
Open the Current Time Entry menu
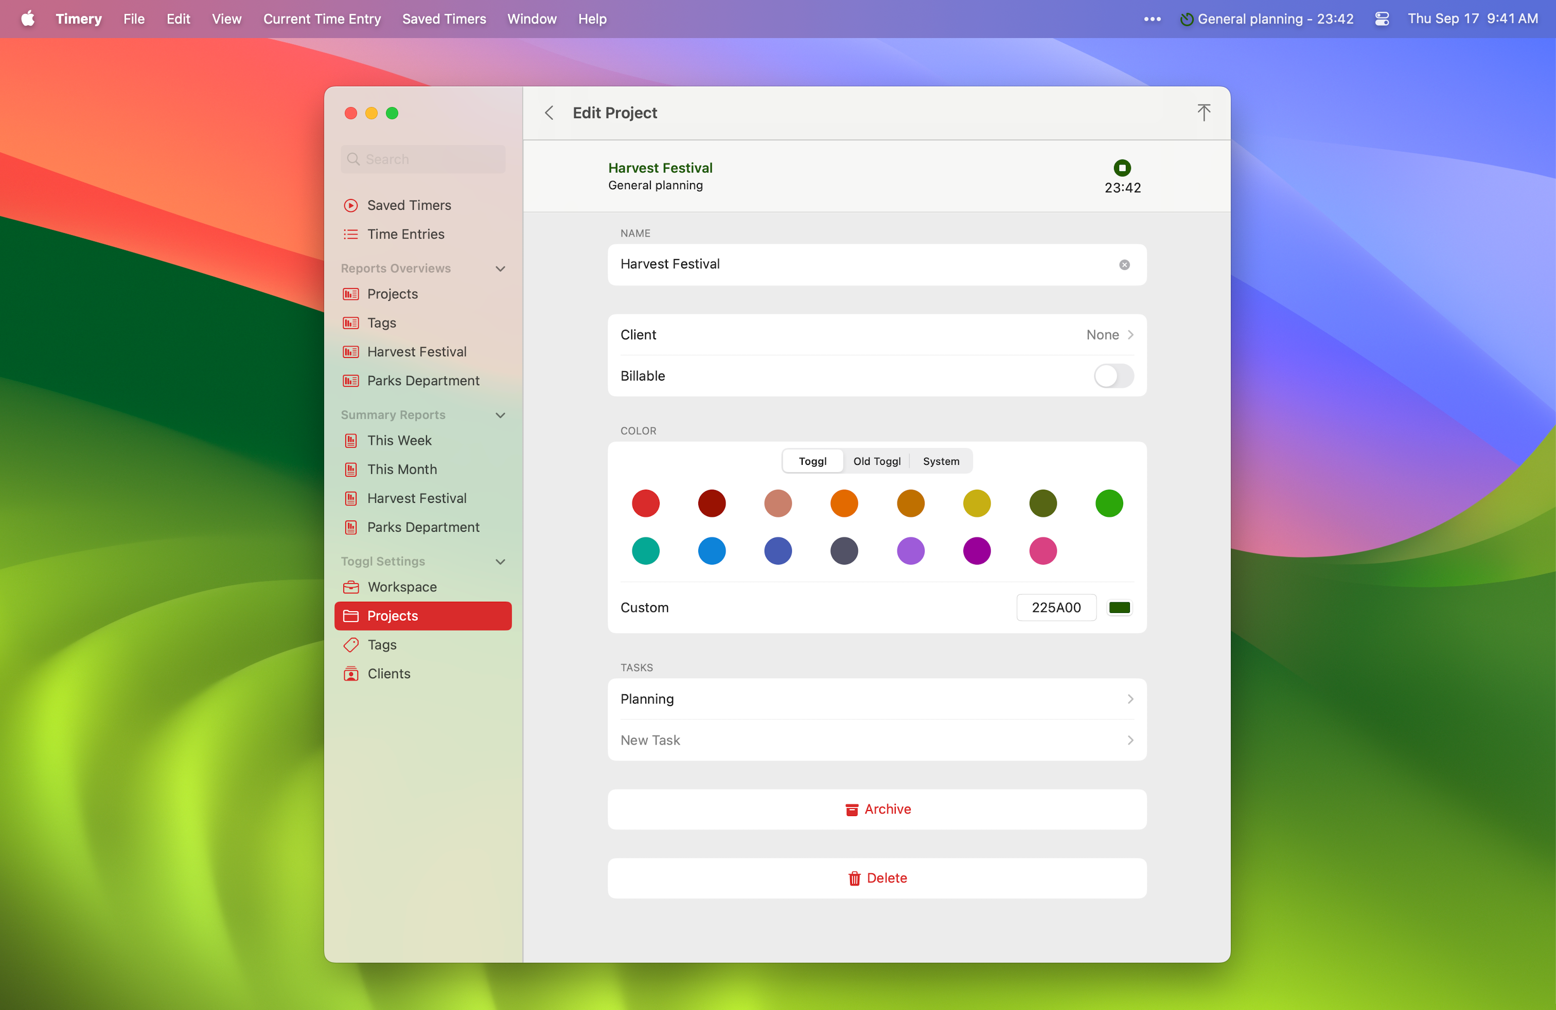pyautogui.click(x=322, y=19)
